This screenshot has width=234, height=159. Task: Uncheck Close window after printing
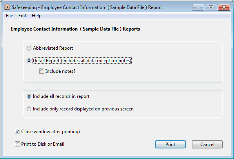[17, 132]
